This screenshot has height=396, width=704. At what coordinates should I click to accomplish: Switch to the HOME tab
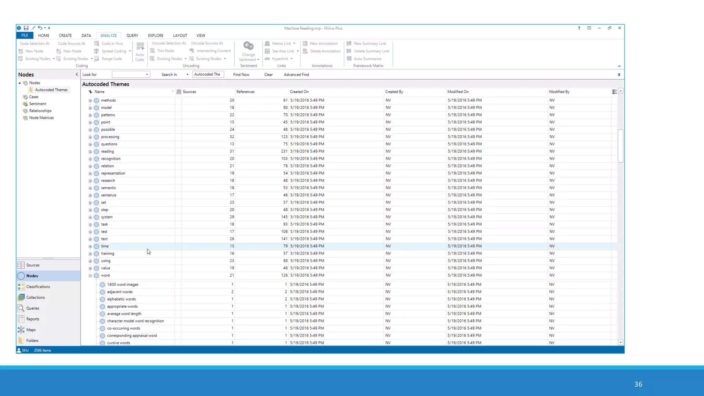[44, 35]
